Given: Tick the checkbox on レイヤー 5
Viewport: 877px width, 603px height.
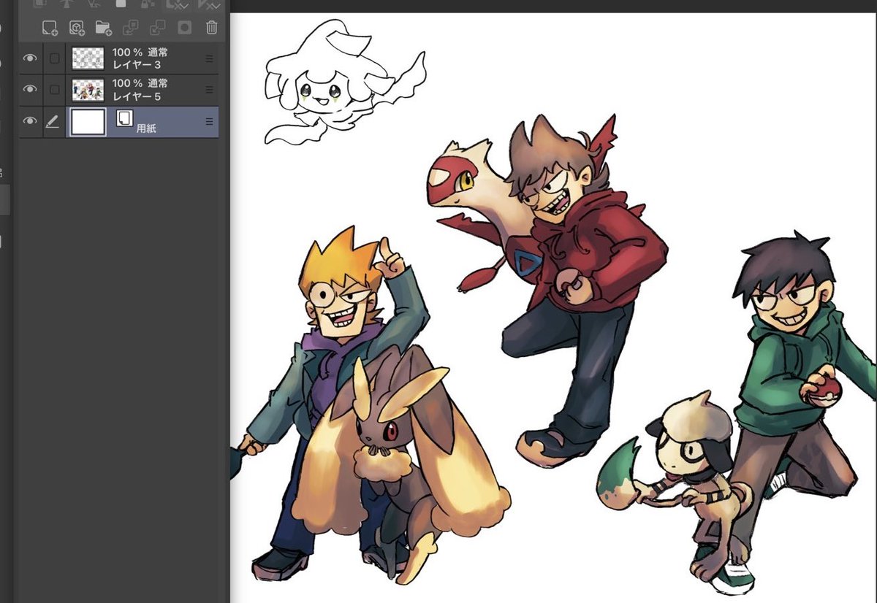Looking at the screenshot, I should (54, 89).
